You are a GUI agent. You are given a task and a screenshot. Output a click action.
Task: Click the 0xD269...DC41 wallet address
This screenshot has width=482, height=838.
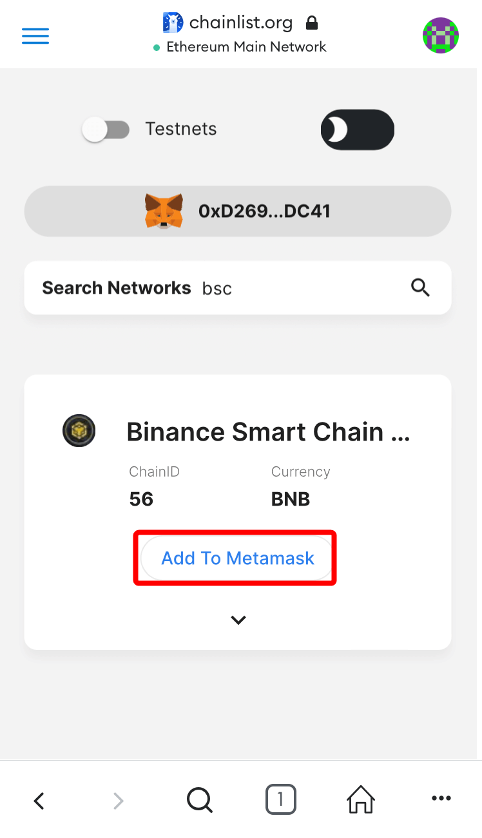tap(265, 211)
